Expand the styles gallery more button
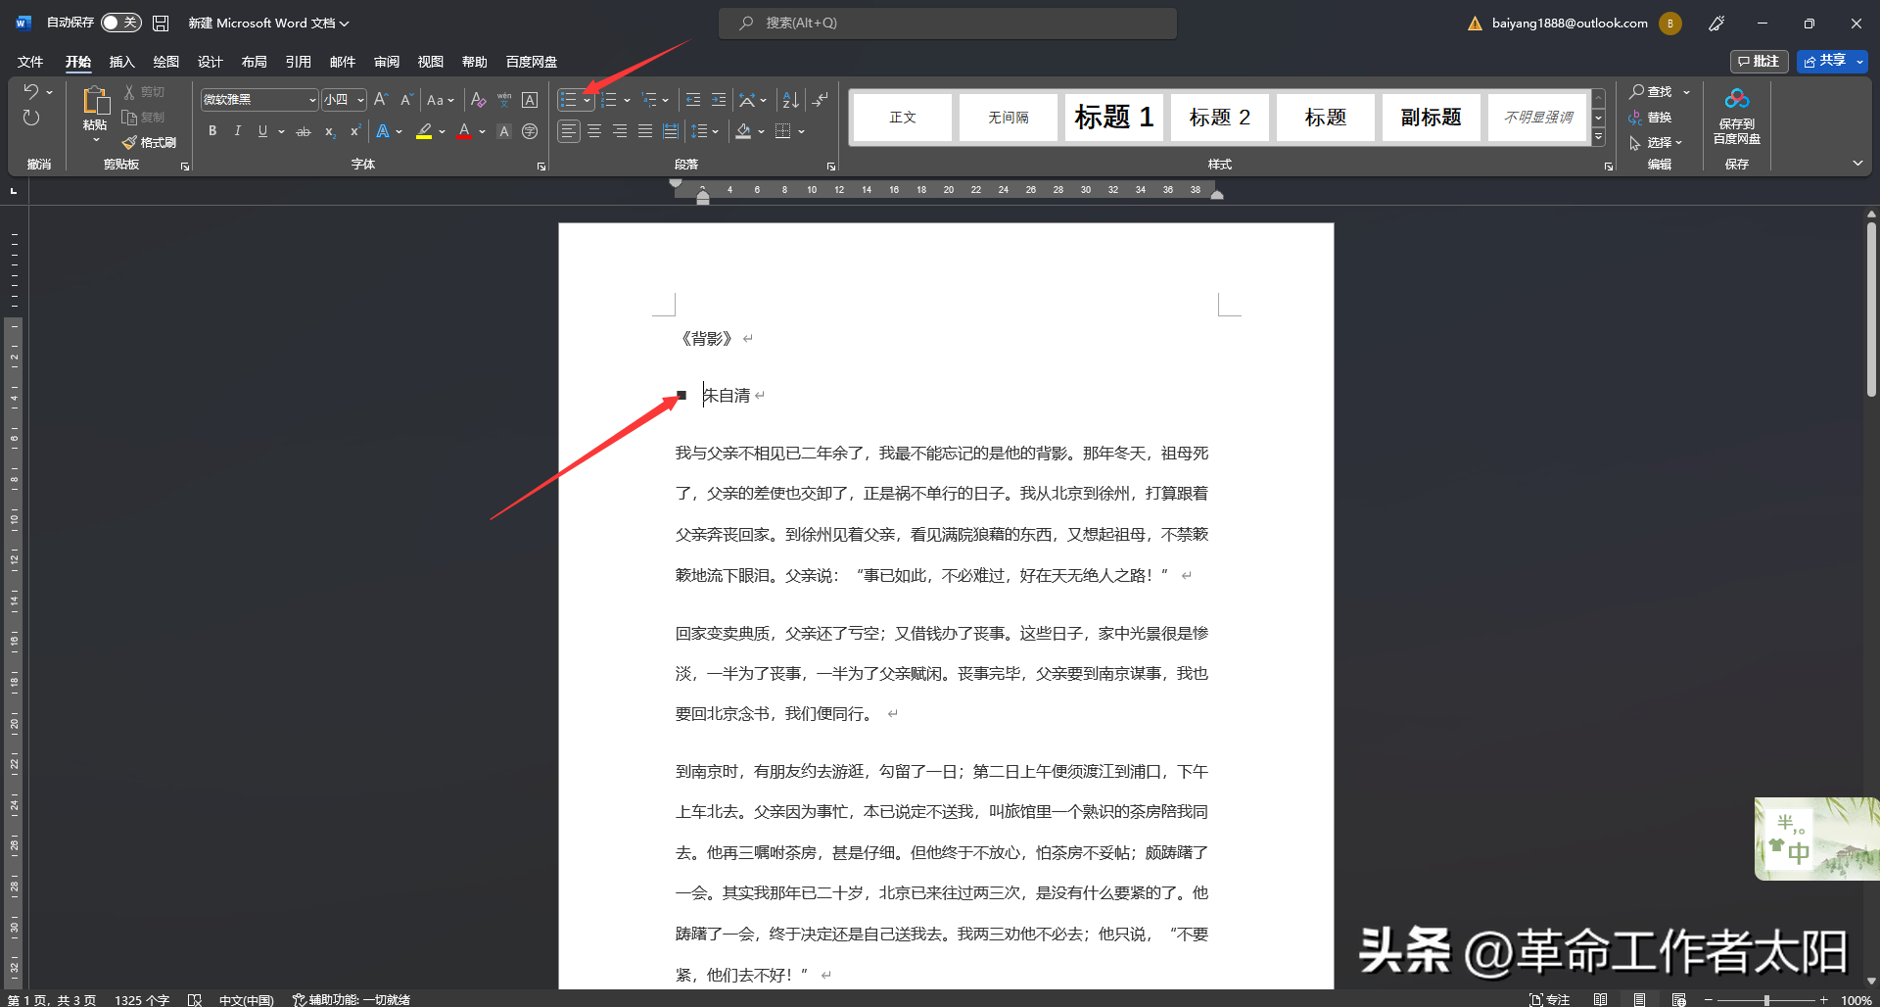This screenshot has width=1880, height=1007. (x=1599, y=137)
